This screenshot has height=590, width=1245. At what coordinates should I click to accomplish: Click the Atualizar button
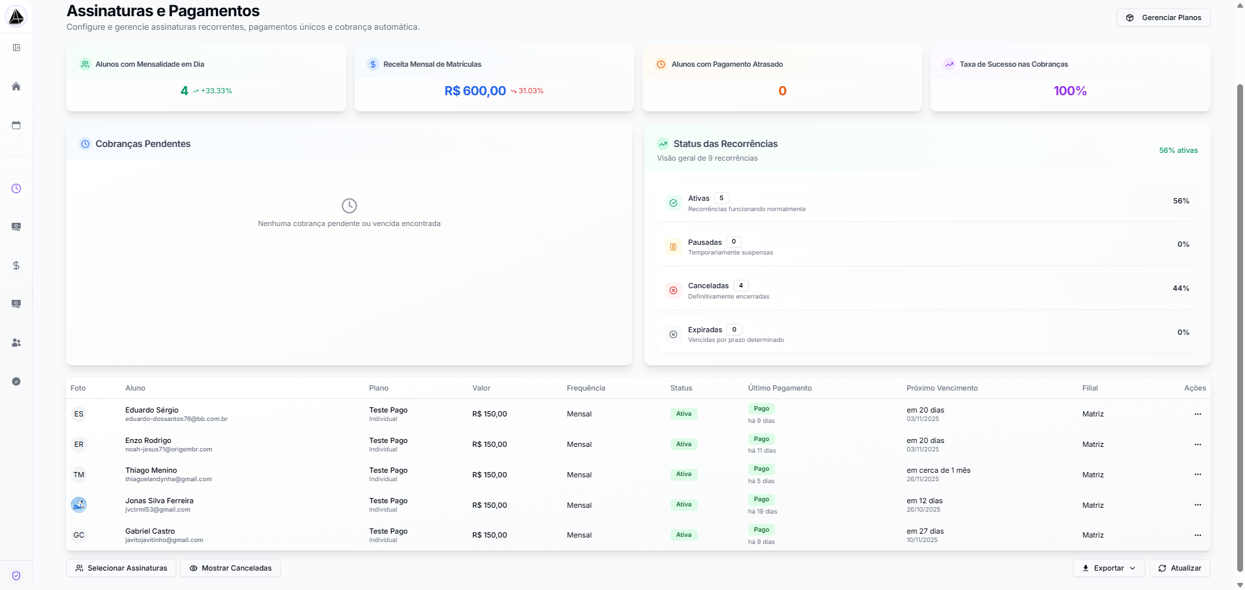1180,568
